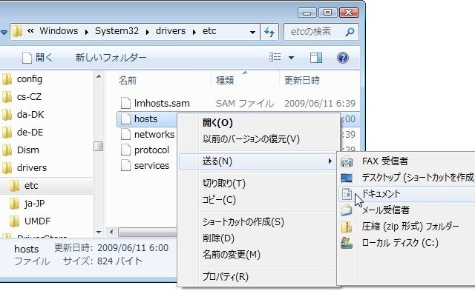
Task: Open the view options dropdown arrow
Action: 291,58
